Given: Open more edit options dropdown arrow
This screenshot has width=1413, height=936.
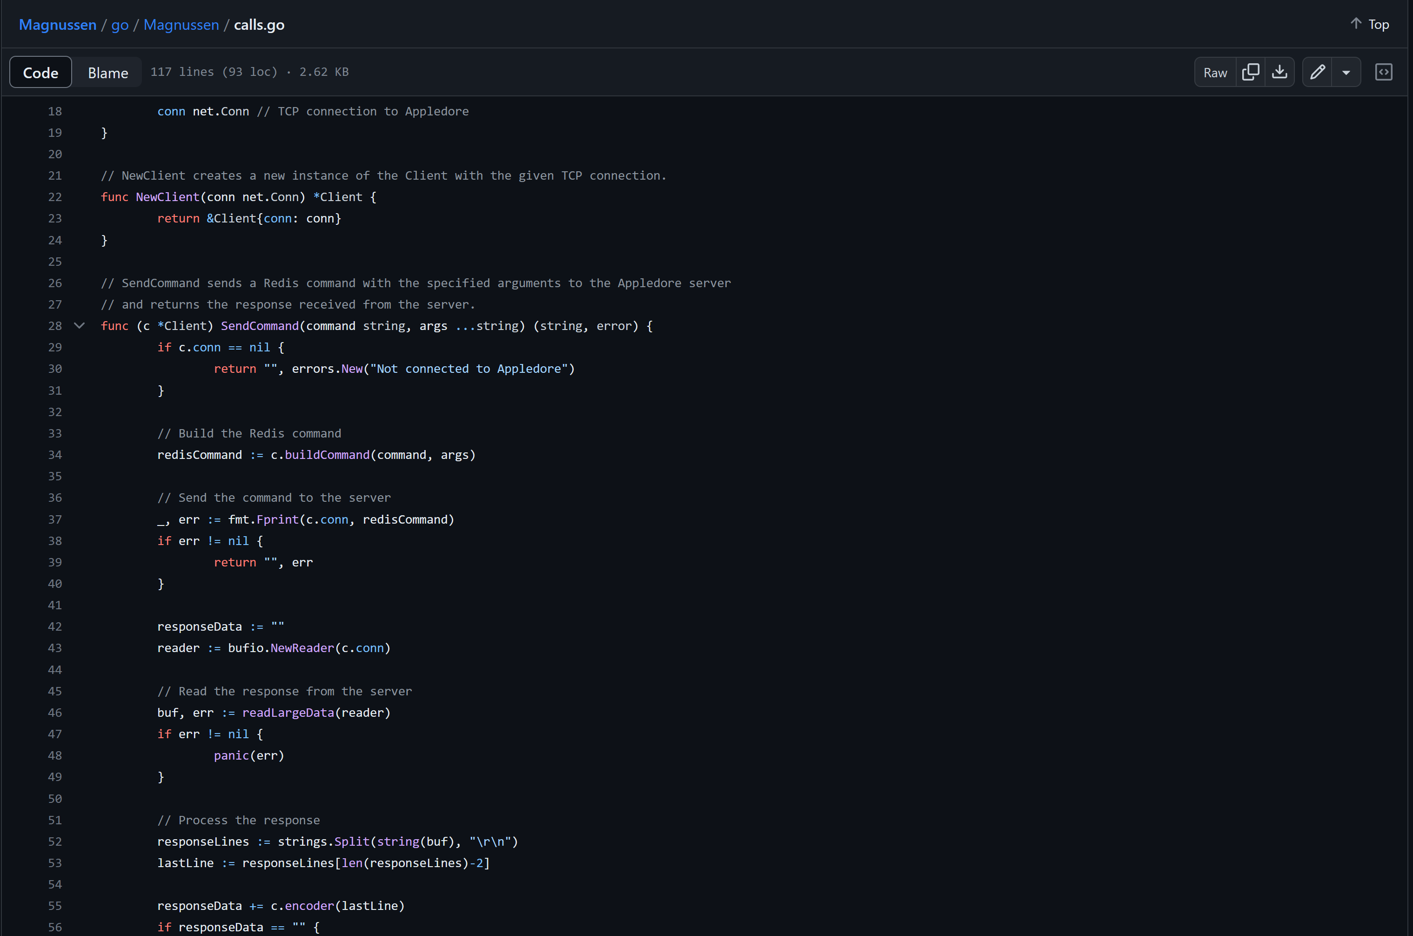Looking at the screenshot, I should (1346, 72).
